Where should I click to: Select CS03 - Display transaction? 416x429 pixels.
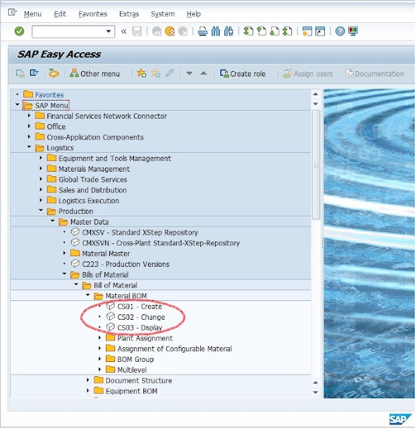coord(140,328)
